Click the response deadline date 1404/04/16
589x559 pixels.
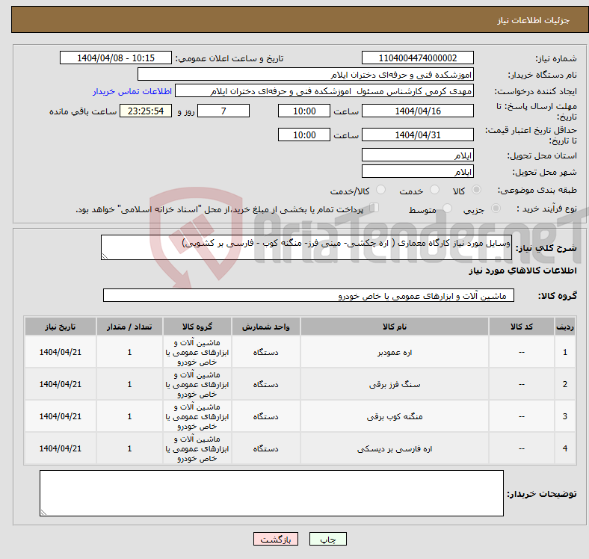click(417, 111)
